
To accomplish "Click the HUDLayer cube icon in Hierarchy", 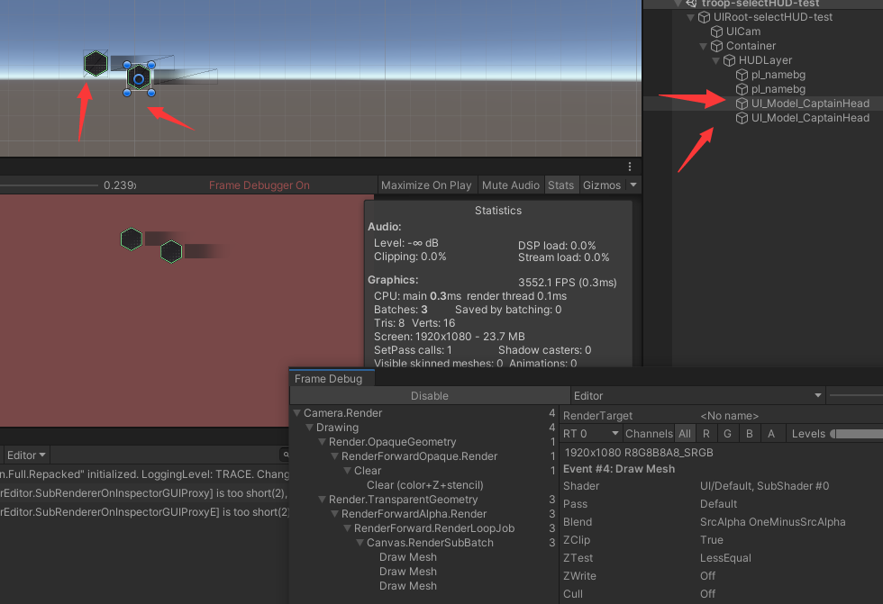I will (730, 60).
